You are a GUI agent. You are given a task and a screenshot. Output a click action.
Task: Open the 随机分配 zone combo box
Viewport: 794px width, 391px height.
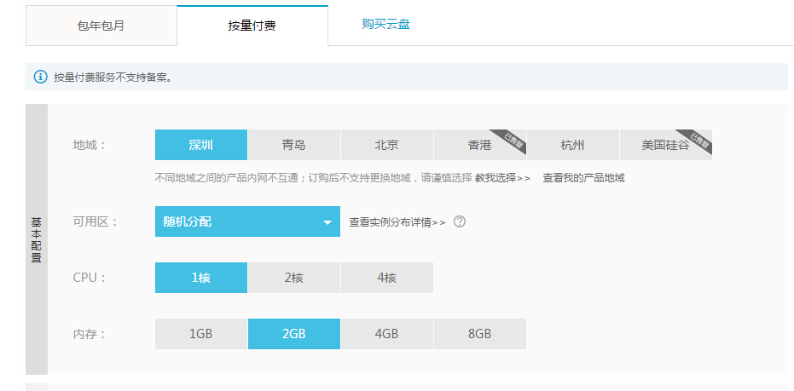click(x=239, y=222)
